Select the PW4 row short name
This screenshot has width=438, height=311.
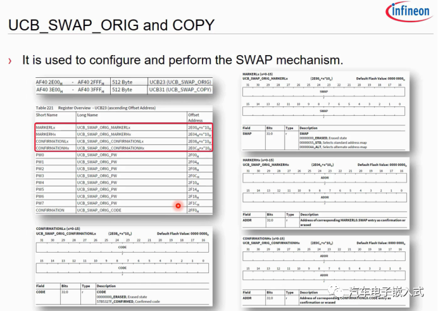point(40,182)
